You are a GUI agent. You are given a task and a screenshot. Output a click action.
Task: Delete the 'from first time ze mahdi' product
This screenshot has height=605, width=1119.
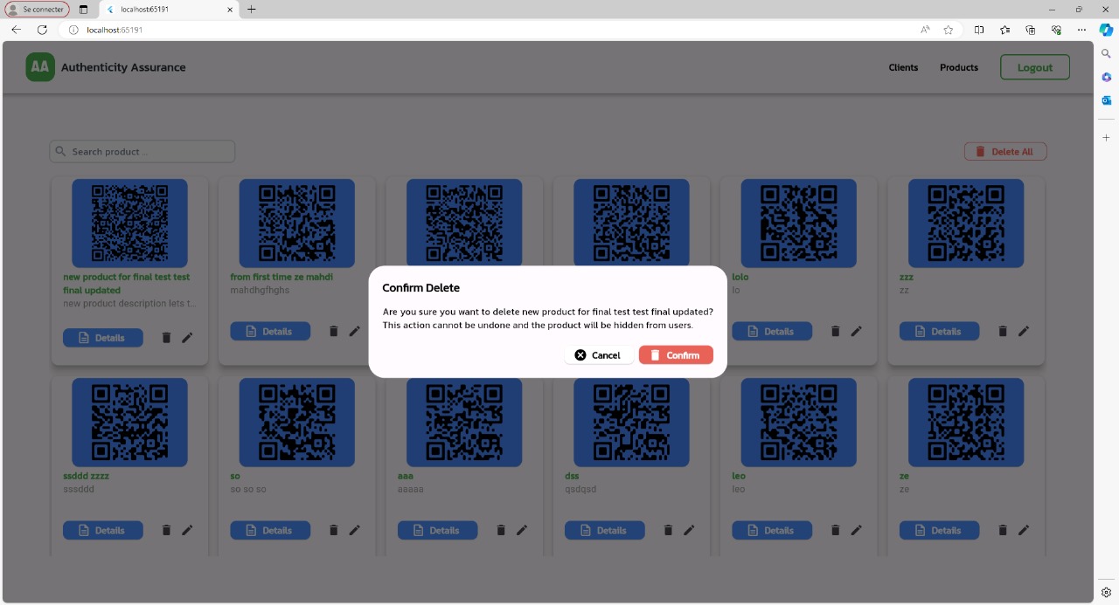point(333,331)
